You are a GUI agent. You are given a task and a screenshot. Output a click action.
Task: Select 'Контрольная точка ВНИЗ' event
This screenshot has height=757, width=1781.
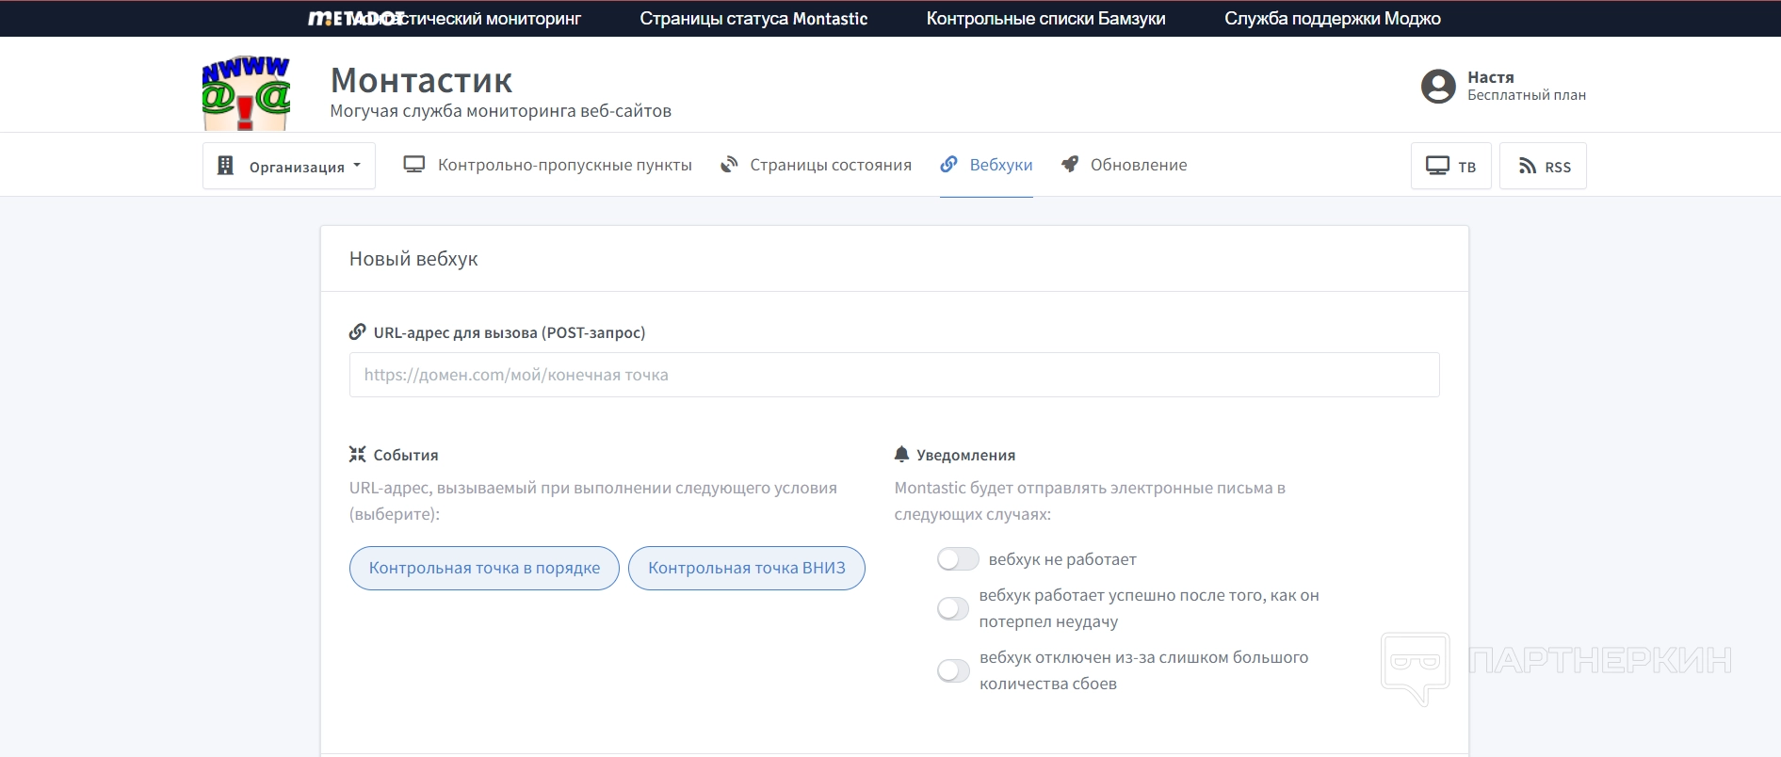[746, 568]
